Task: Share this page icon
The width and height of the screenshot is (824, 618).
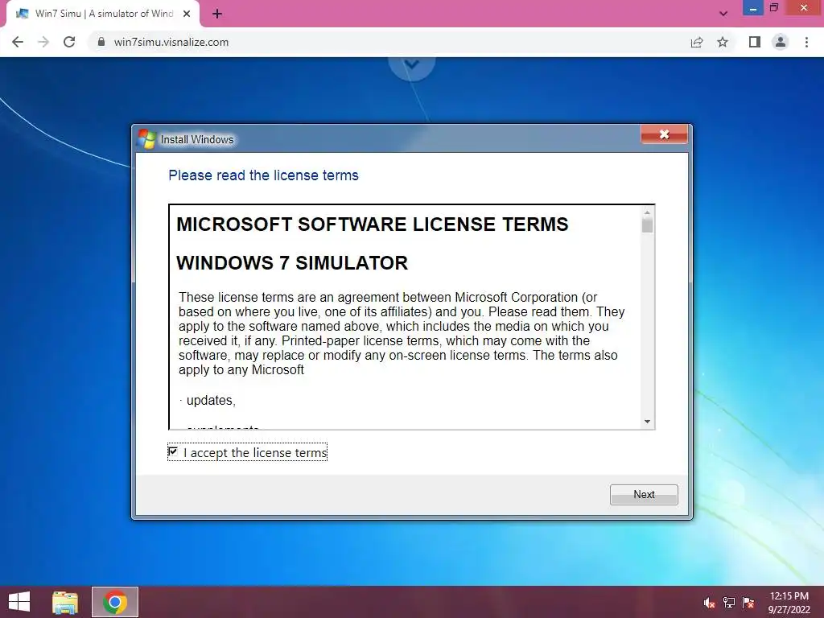Action: click(x=697, y=42)
